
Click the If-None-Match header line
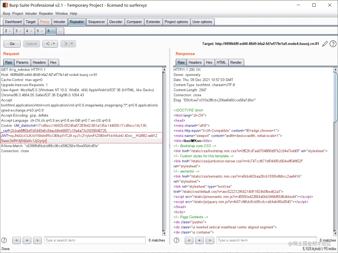pos(50,146)
